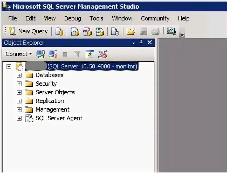Click the Security folder icon

pyautogui.click(x=29, y=84)
